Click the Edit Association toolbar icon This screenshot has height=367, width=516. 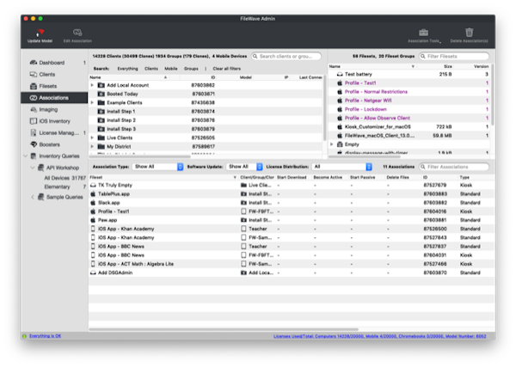point(77,33)
